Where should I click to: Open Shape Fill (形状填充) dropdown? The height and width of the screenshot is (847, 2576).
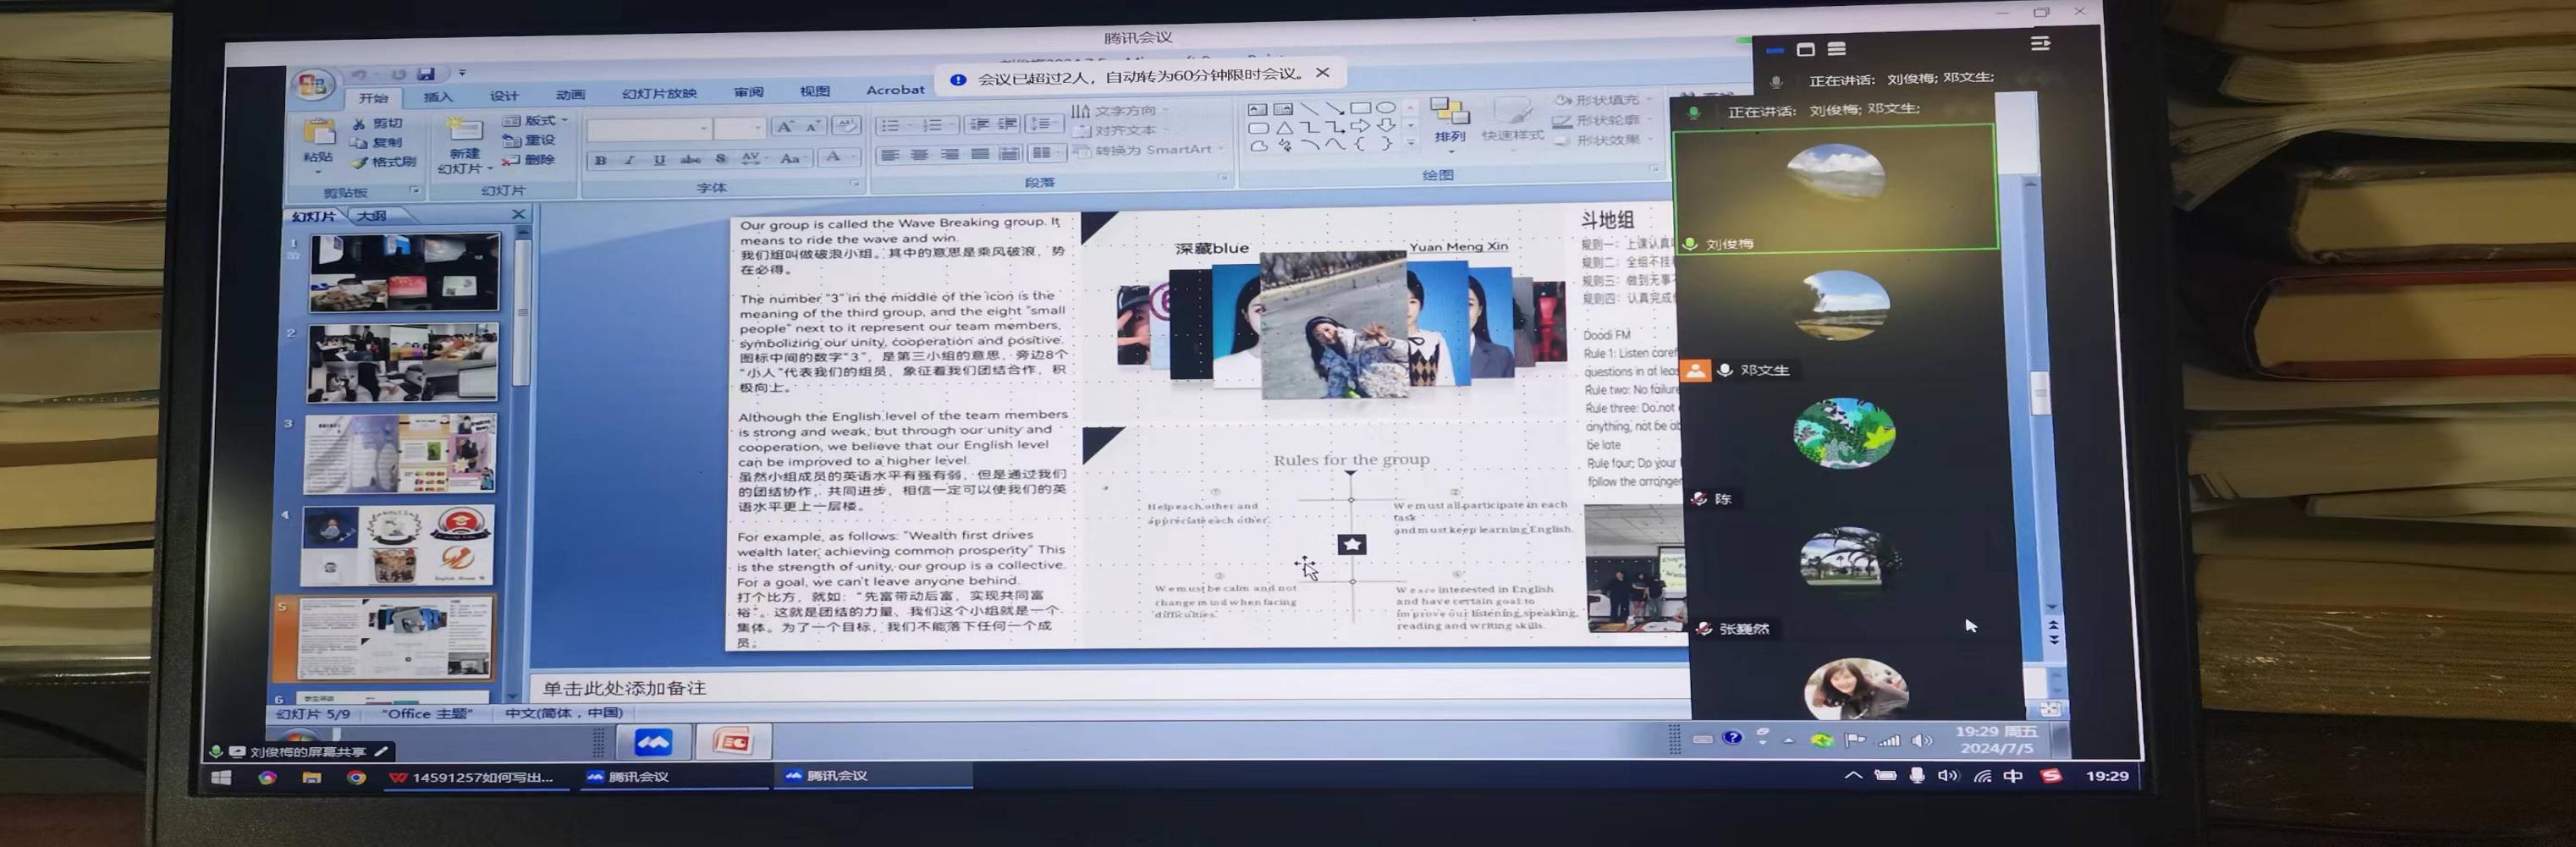[1602, 100]
